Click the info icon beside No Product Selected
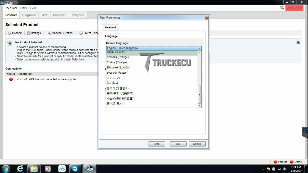Screen dimensions: 308x173 [10, 43]
